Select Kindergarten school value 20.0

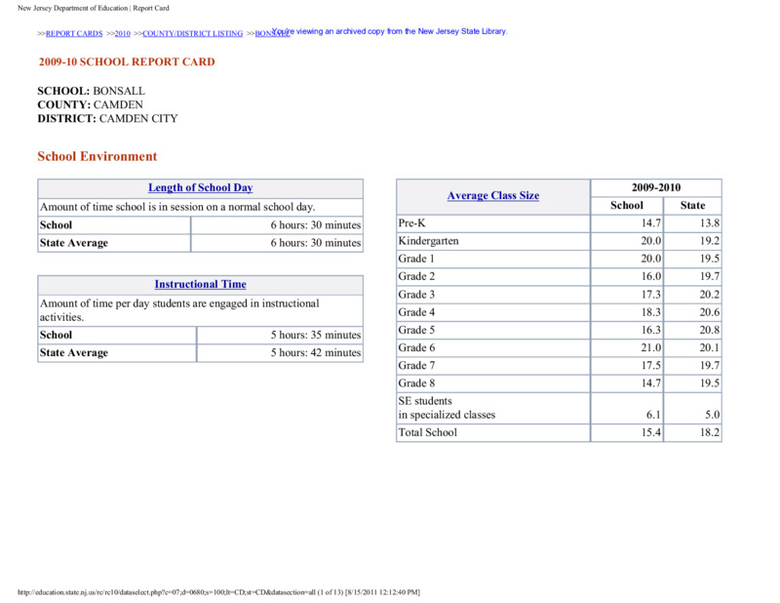point(651,241)
